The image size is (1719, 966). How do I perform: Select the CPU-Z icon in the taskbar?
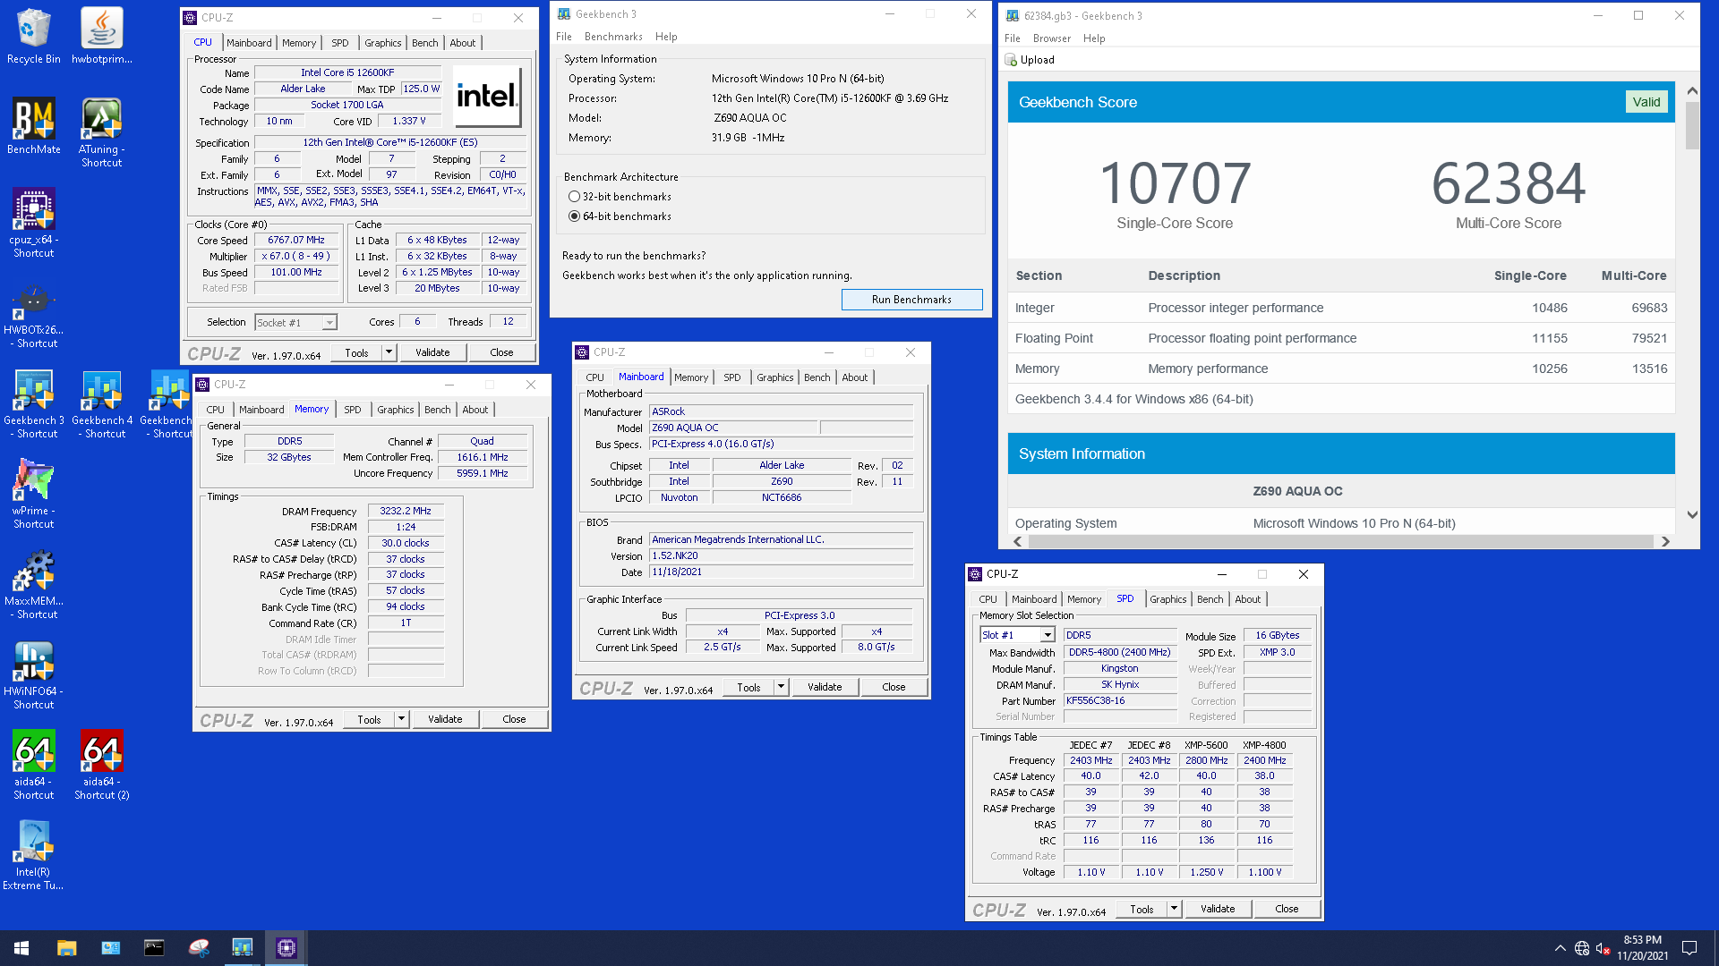click(x=286, y=948)
